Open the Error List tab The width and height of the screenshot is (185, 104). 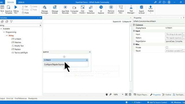[10, 99]
